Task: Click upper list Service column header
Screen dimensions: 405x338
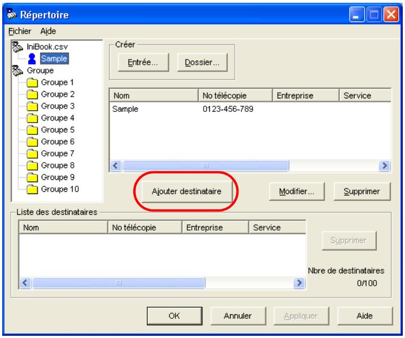Action: pos(365,96)
